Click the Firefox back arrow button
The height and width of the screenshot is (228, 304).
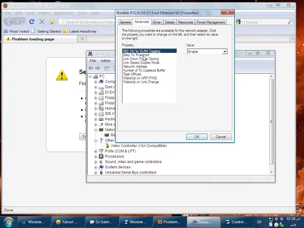(9, 22)
